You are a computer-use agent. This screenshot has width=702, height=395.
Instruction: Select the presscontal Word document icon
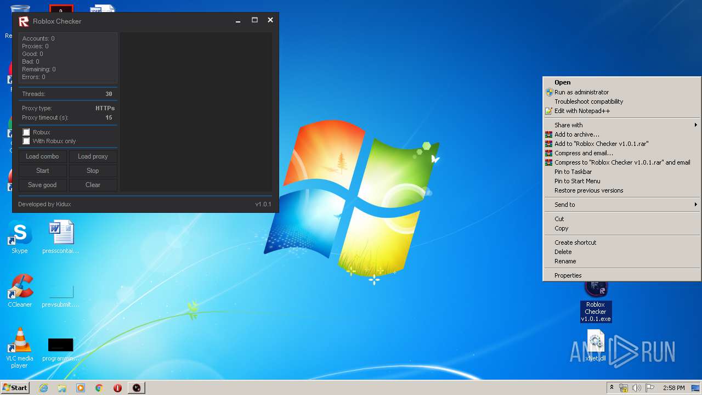point(61,237)
